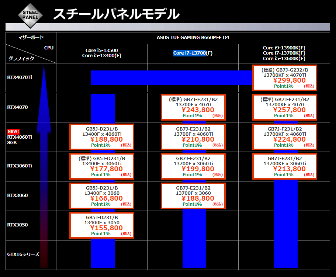The height and width of the screenshot is (277, 336).
Task: Click the Core i7-13700K(F) header text
Action: (284, 53)
